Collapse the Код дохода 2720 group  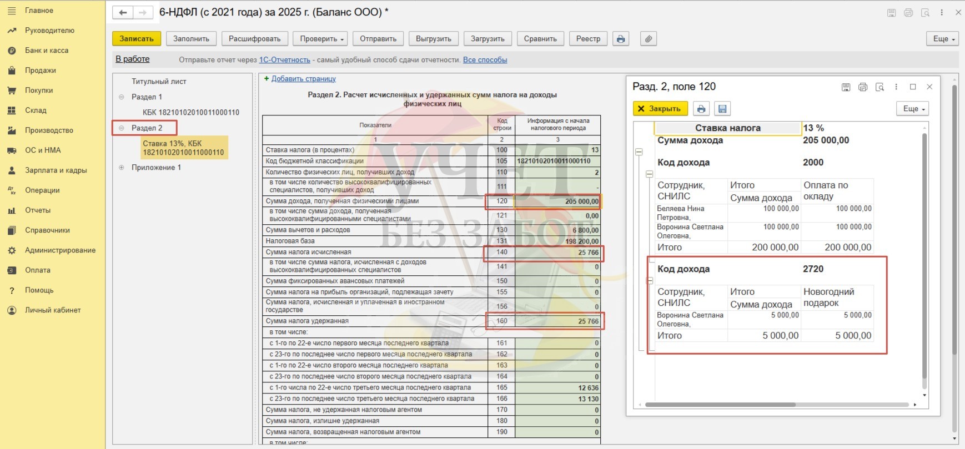[650, 280]
